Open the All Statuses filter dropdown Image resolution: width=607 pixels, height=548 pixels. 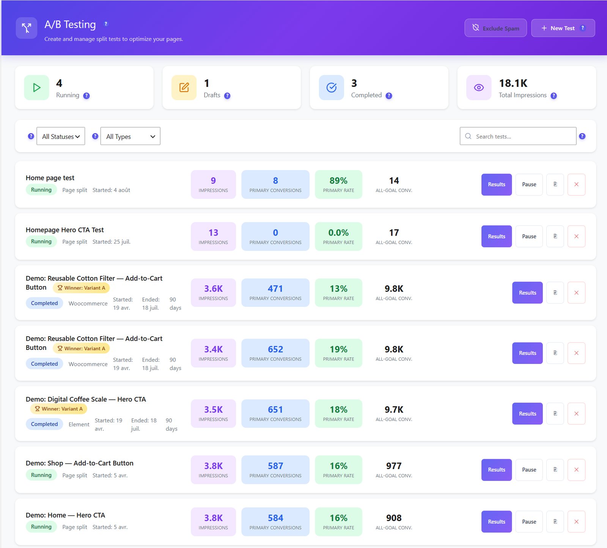pyautogui.click(x=61, y=136)
